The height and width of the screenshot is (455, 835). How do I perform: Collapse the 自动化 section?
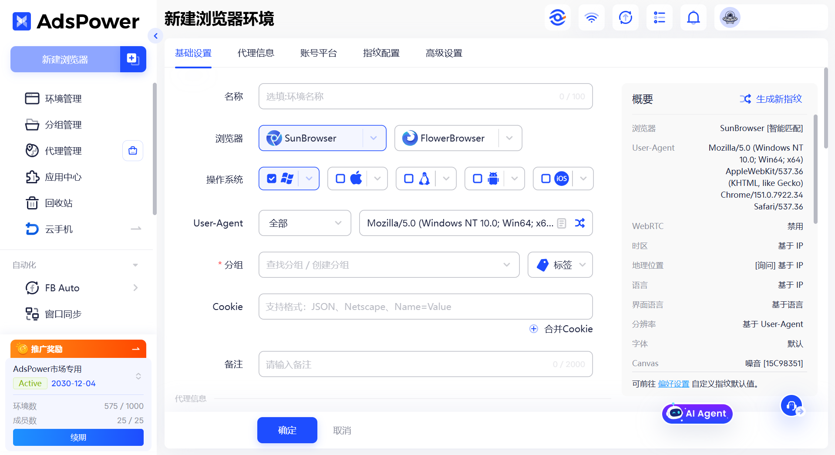pos(135,265)
